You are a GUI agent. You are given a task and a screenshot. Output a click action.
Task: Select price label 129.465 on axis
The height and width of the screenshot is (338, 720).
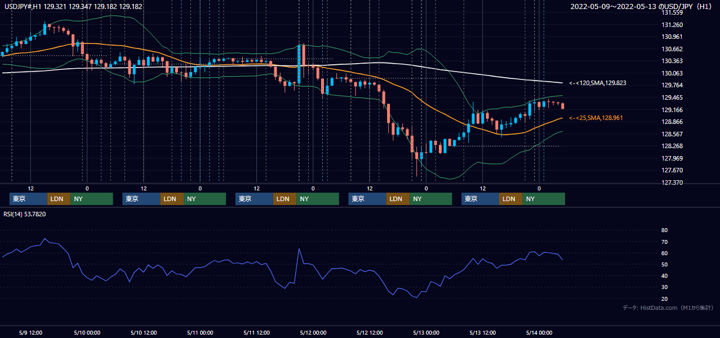coord(672,97)
